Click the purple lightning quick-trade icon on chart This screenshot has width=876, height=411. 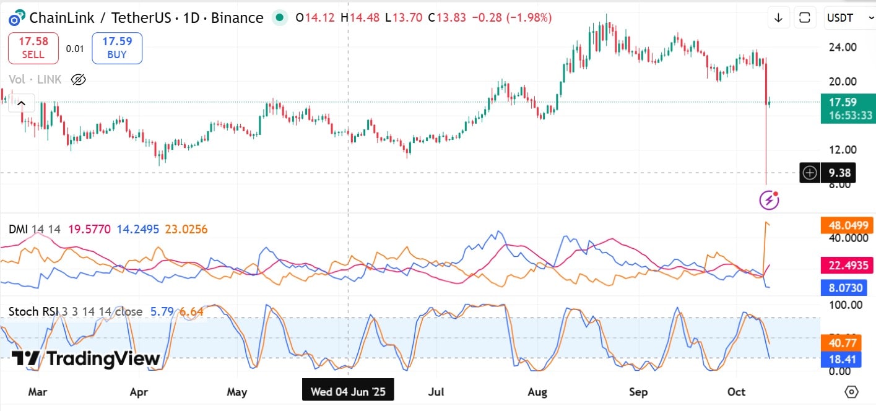coord(768,199)
